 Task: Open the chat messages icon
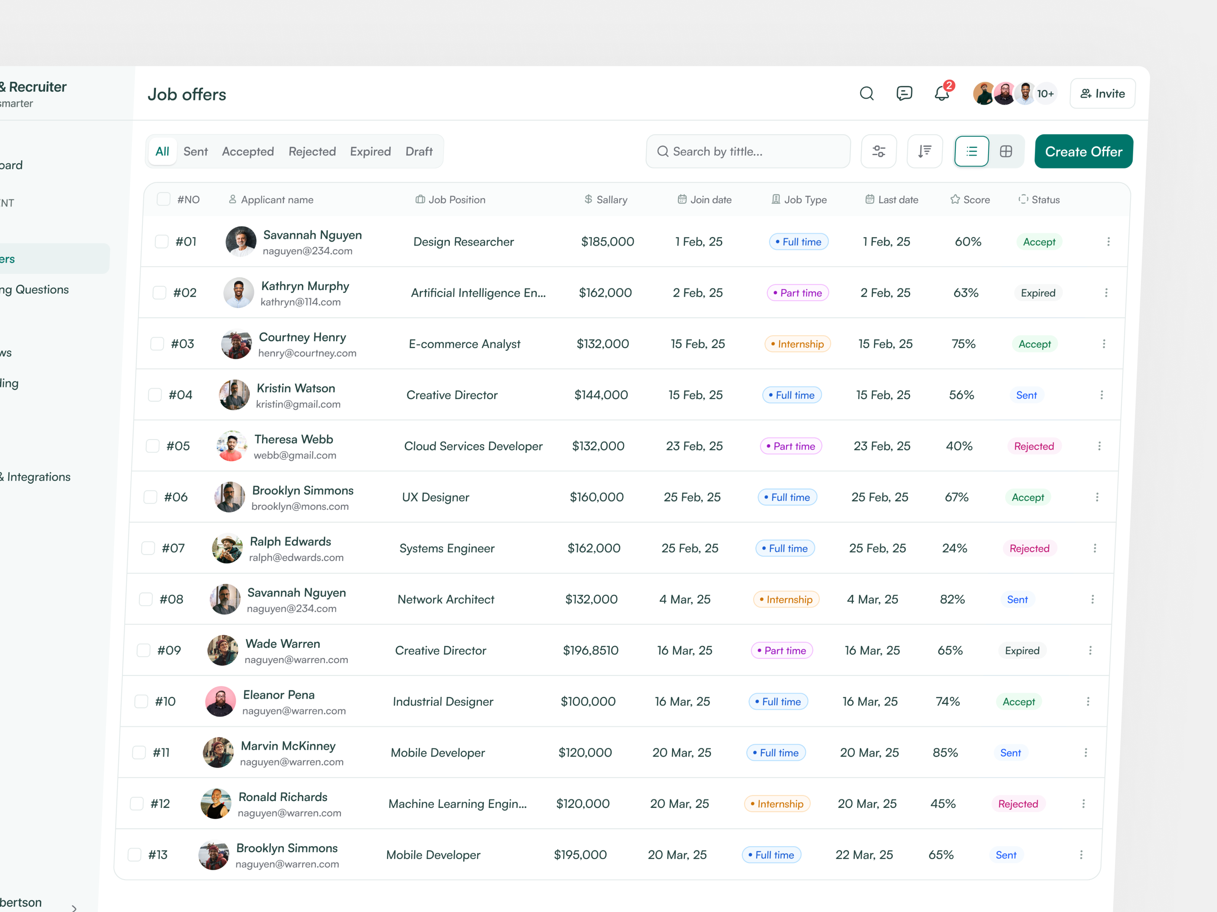pos(904,93)
